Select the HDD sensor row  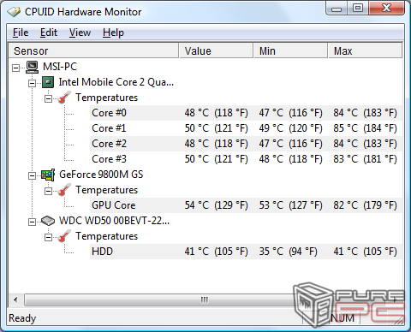[246, 252]
